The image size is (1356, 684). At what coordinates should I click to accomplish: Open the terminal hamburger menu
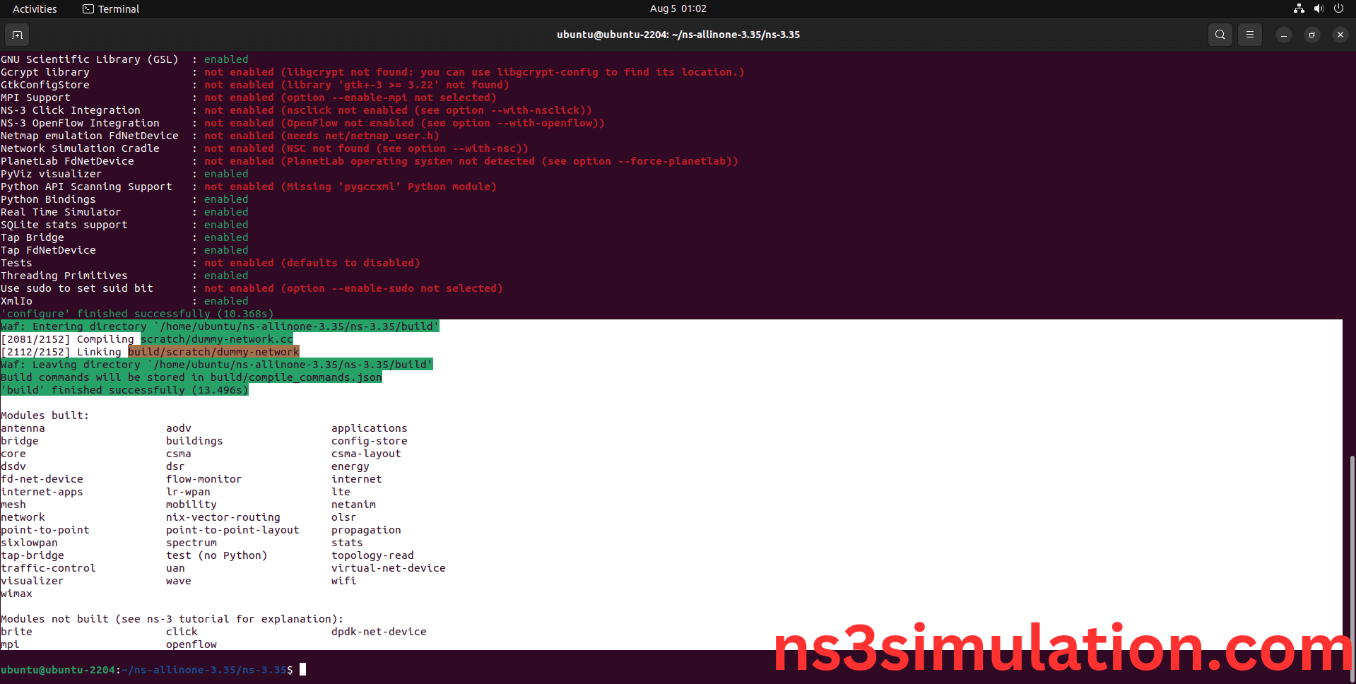tap(1249, 35)
